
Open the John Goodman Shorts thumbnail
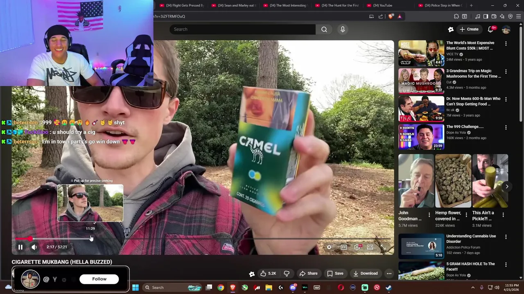(x=416, y=181)
